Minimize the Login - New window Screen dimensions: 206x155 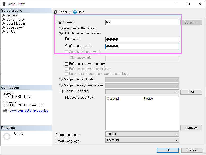coord(177,4)
